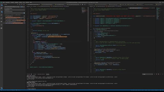Screen dimensions: 164x92
Task: Toggle regex option in editor find widget
Action: (142, 8)
